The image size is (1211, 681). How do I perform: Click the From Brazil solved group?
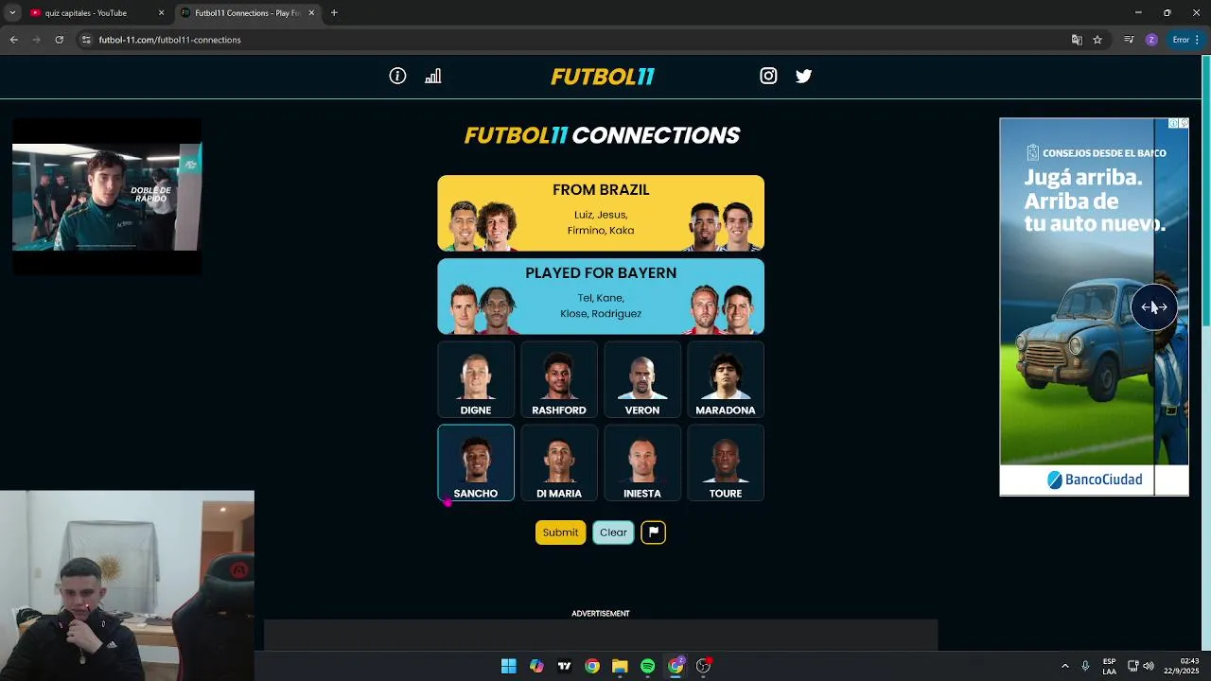601,214
